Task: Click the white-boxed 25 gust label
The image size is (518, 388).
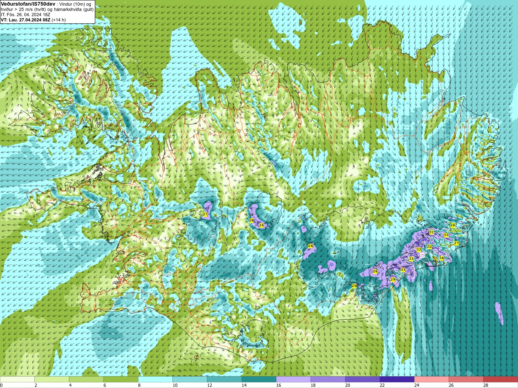Action: point(422,255)
